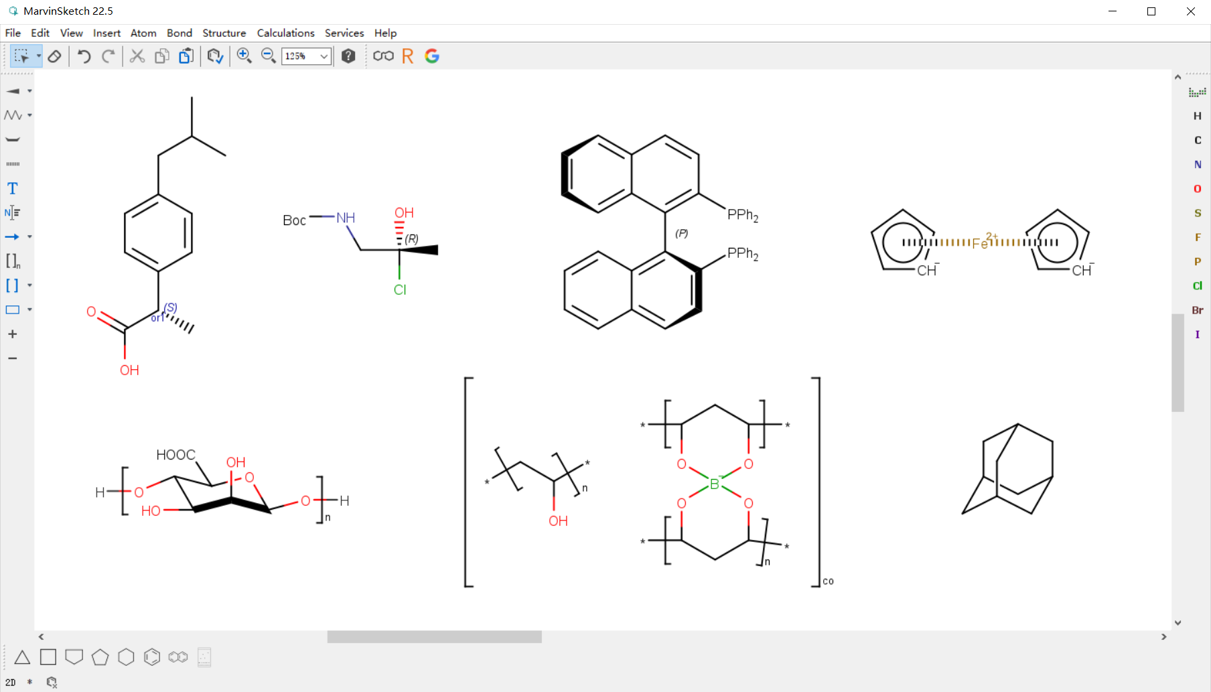Click the horizontal canvas scrollbar
Screen dimensions: 1211x692
click(x=434, y=636)
